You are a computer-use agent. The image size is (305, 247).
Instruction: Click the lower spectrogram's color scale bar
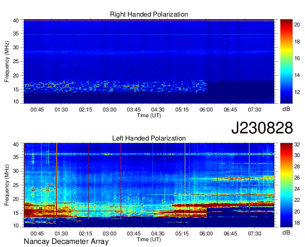pos(286,185)
